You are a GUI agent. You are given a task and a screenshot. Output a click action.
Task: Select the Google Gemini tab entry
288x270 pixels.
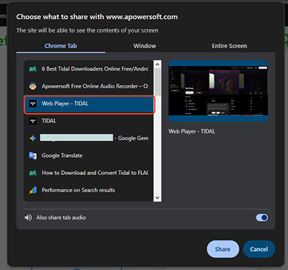point(89,138)
